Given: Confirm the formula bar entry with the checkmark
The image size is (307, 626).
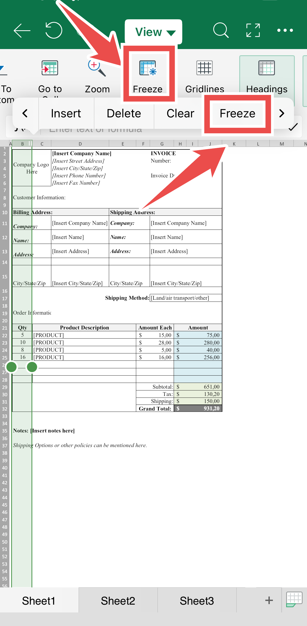Looking at the screenshot, I should click(x=293, y=127).
